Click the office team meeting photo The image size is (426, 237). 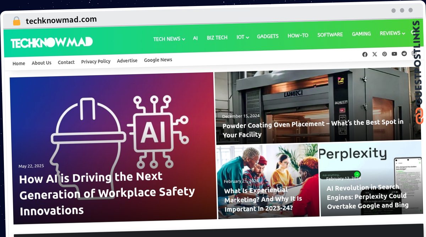(268, 181)
